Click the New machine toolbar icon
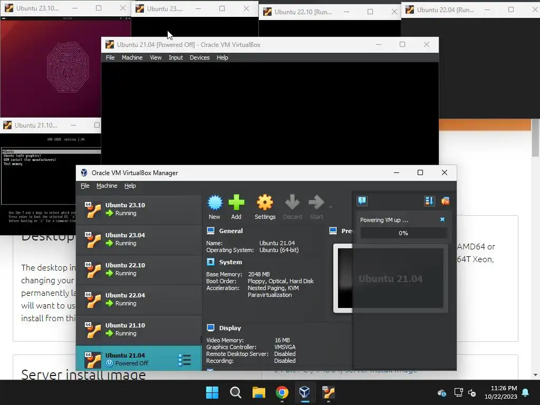The width and height of the screenshot is (540, 405). point(215,207)
